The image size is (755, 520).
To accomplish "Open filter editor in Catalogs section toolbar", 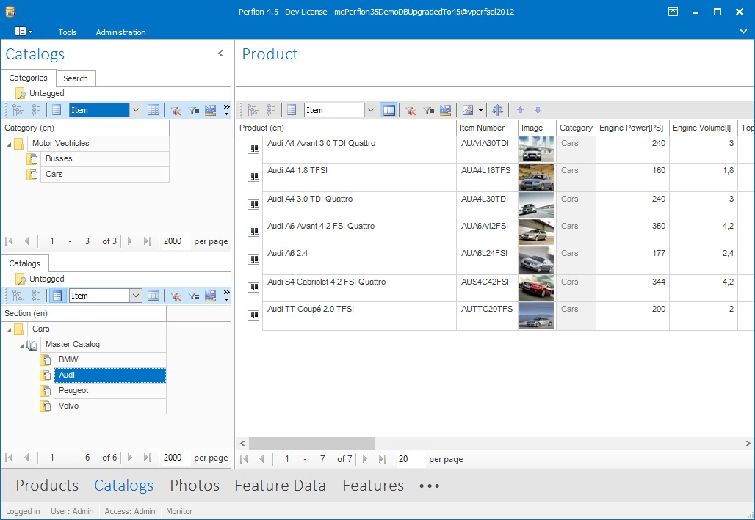I will coord(194,296).
